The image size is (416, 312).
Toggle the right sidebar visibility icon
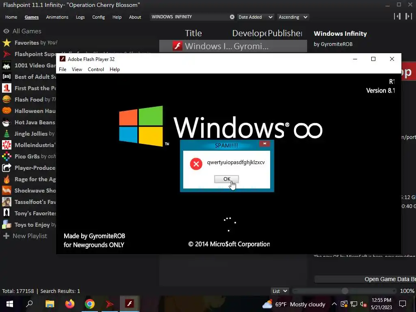(x=408, y=16)
